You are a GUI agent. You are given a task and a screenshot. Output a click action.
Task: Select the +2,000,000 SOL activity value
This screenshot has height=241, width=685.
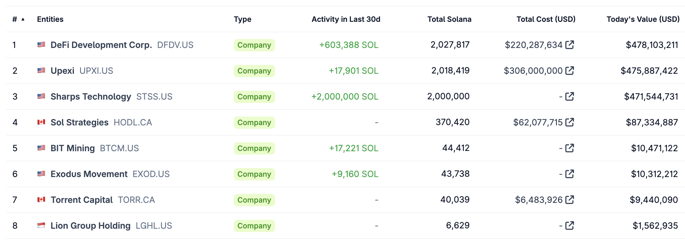point(345,97)
